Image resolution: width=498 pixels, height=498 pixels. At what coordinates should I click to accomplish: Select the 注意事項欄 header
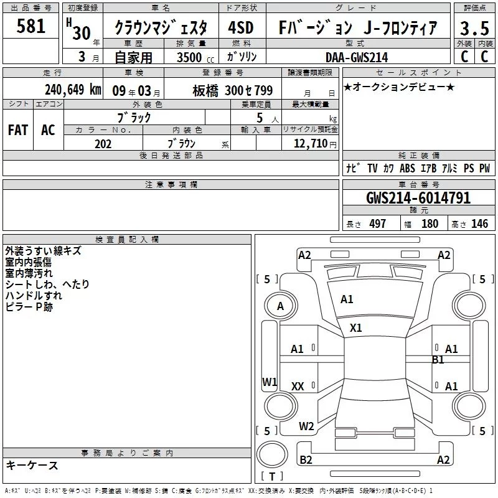(x=171, y=184)
